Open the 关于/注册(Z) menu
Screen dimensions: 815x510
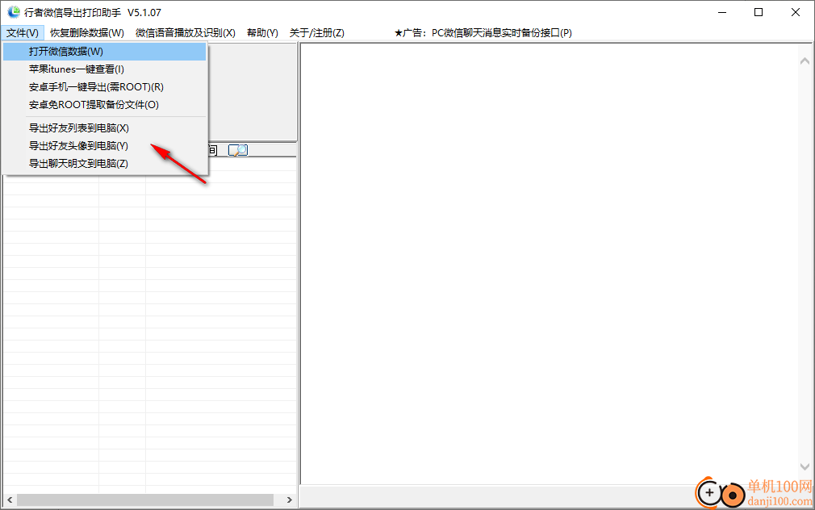click(316, 33)
